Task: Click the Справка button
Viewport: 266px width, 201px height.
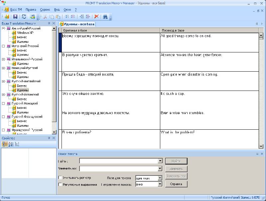Action: (x=176, y=184)
